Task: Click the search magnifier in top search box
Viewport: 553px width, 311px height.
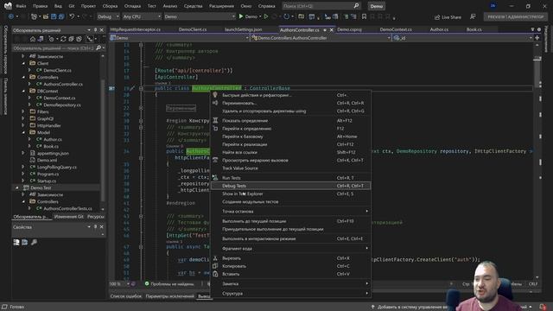Action: 356,6
